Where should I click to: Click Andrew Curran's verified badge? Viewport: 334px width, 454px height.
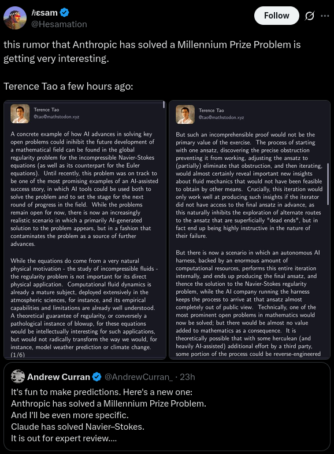tap(97, 377)
